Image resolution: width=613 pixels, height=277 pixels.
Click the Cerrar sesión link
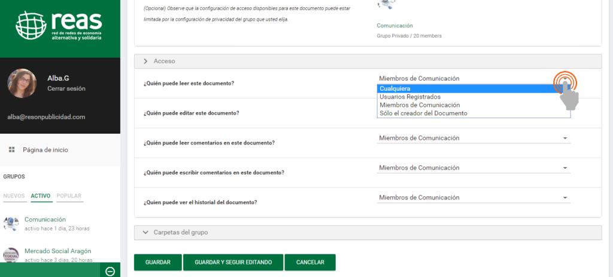tap(66, 88)
